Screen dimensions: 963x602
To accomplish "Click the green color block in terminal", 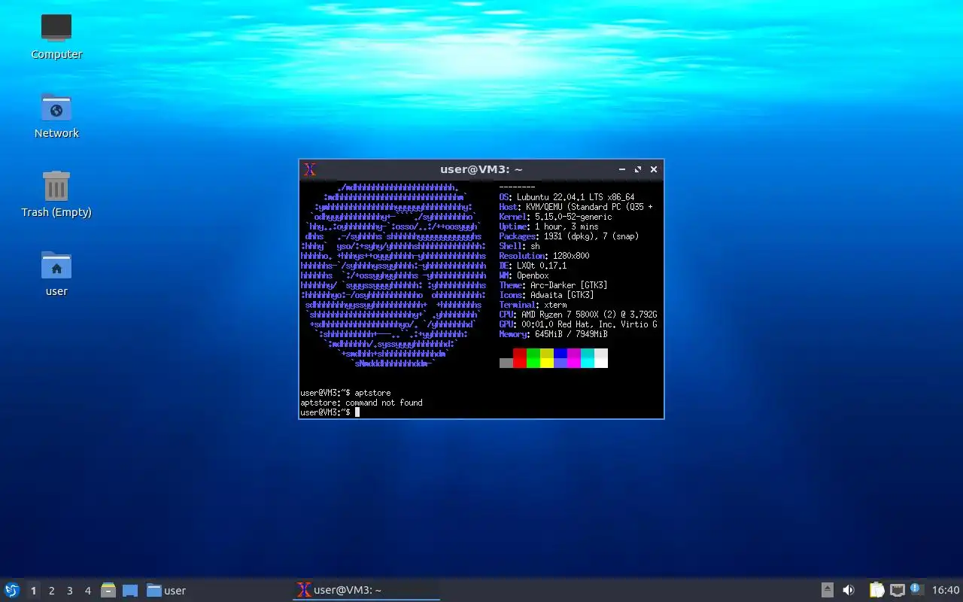I will (x=533, y=358).
